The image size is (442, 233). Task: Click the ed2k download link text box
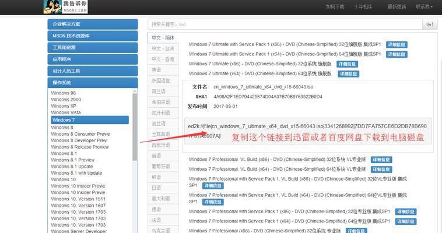(308, 131)
